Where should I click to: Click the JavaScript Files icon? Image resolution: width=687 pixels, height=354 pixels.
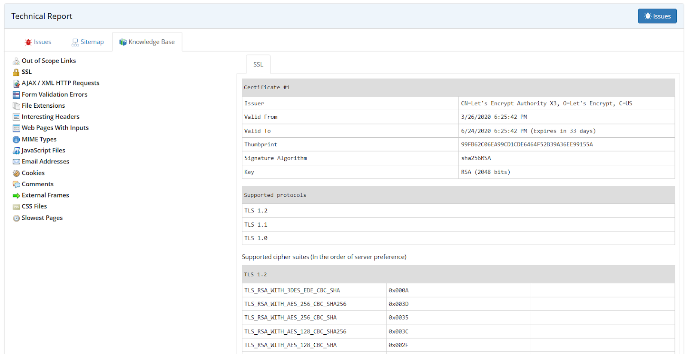pos(16,151)
